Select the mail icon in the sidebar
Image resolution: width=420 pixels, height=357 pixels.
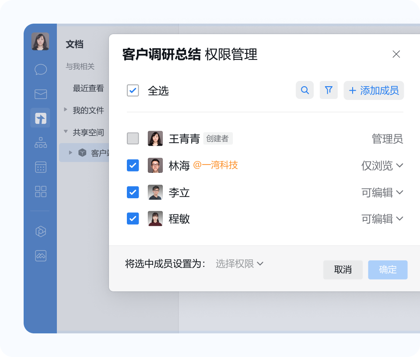click(x=40, y=94)
